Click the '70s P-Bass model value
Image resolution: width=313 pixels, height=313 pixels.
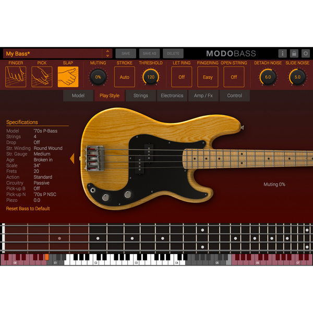tap(45, 131)
